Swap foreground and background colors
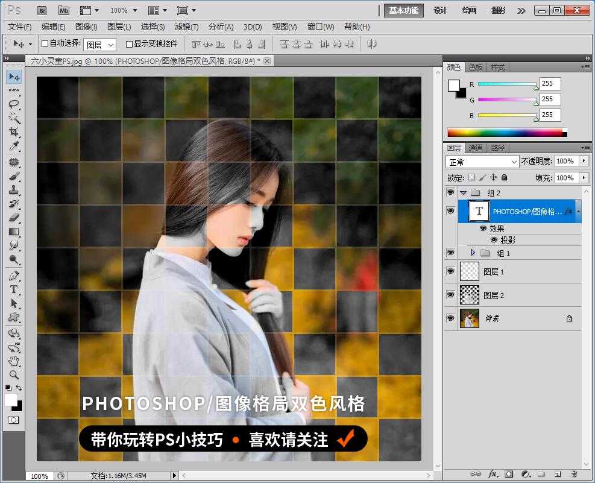This screenshot has height=483, width=595. coord(19,387)
